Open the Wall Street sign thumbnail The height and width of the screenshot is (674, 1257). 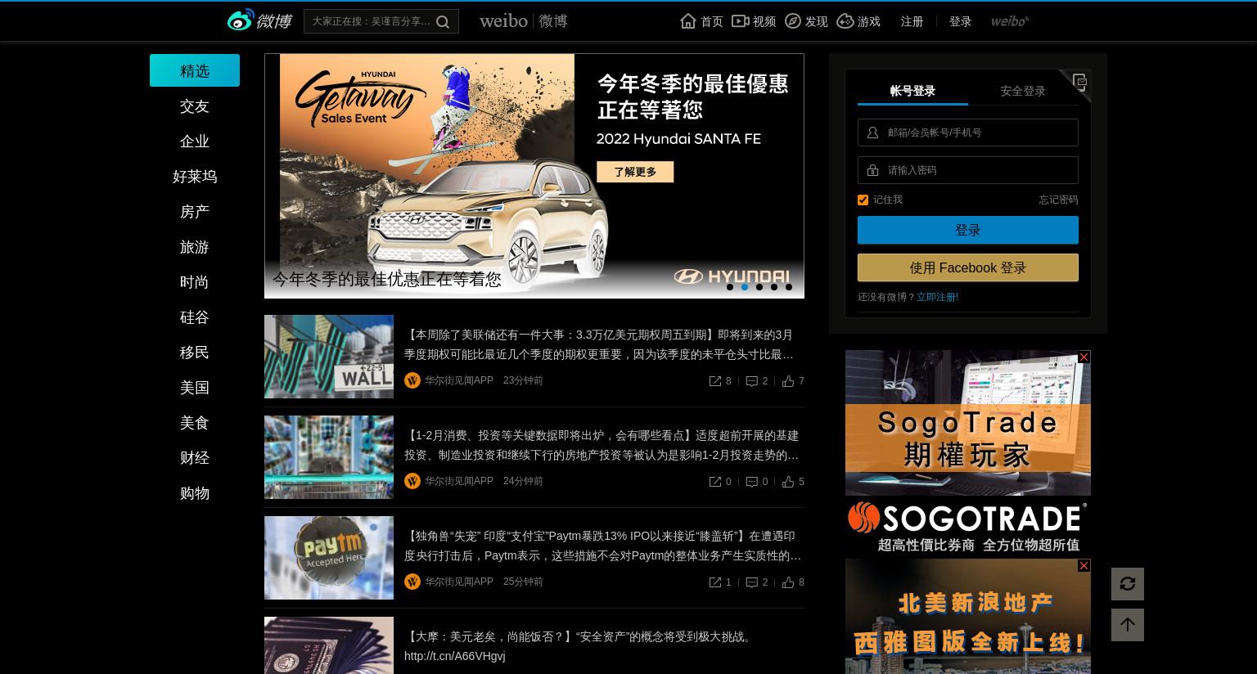tap(329, 357)
